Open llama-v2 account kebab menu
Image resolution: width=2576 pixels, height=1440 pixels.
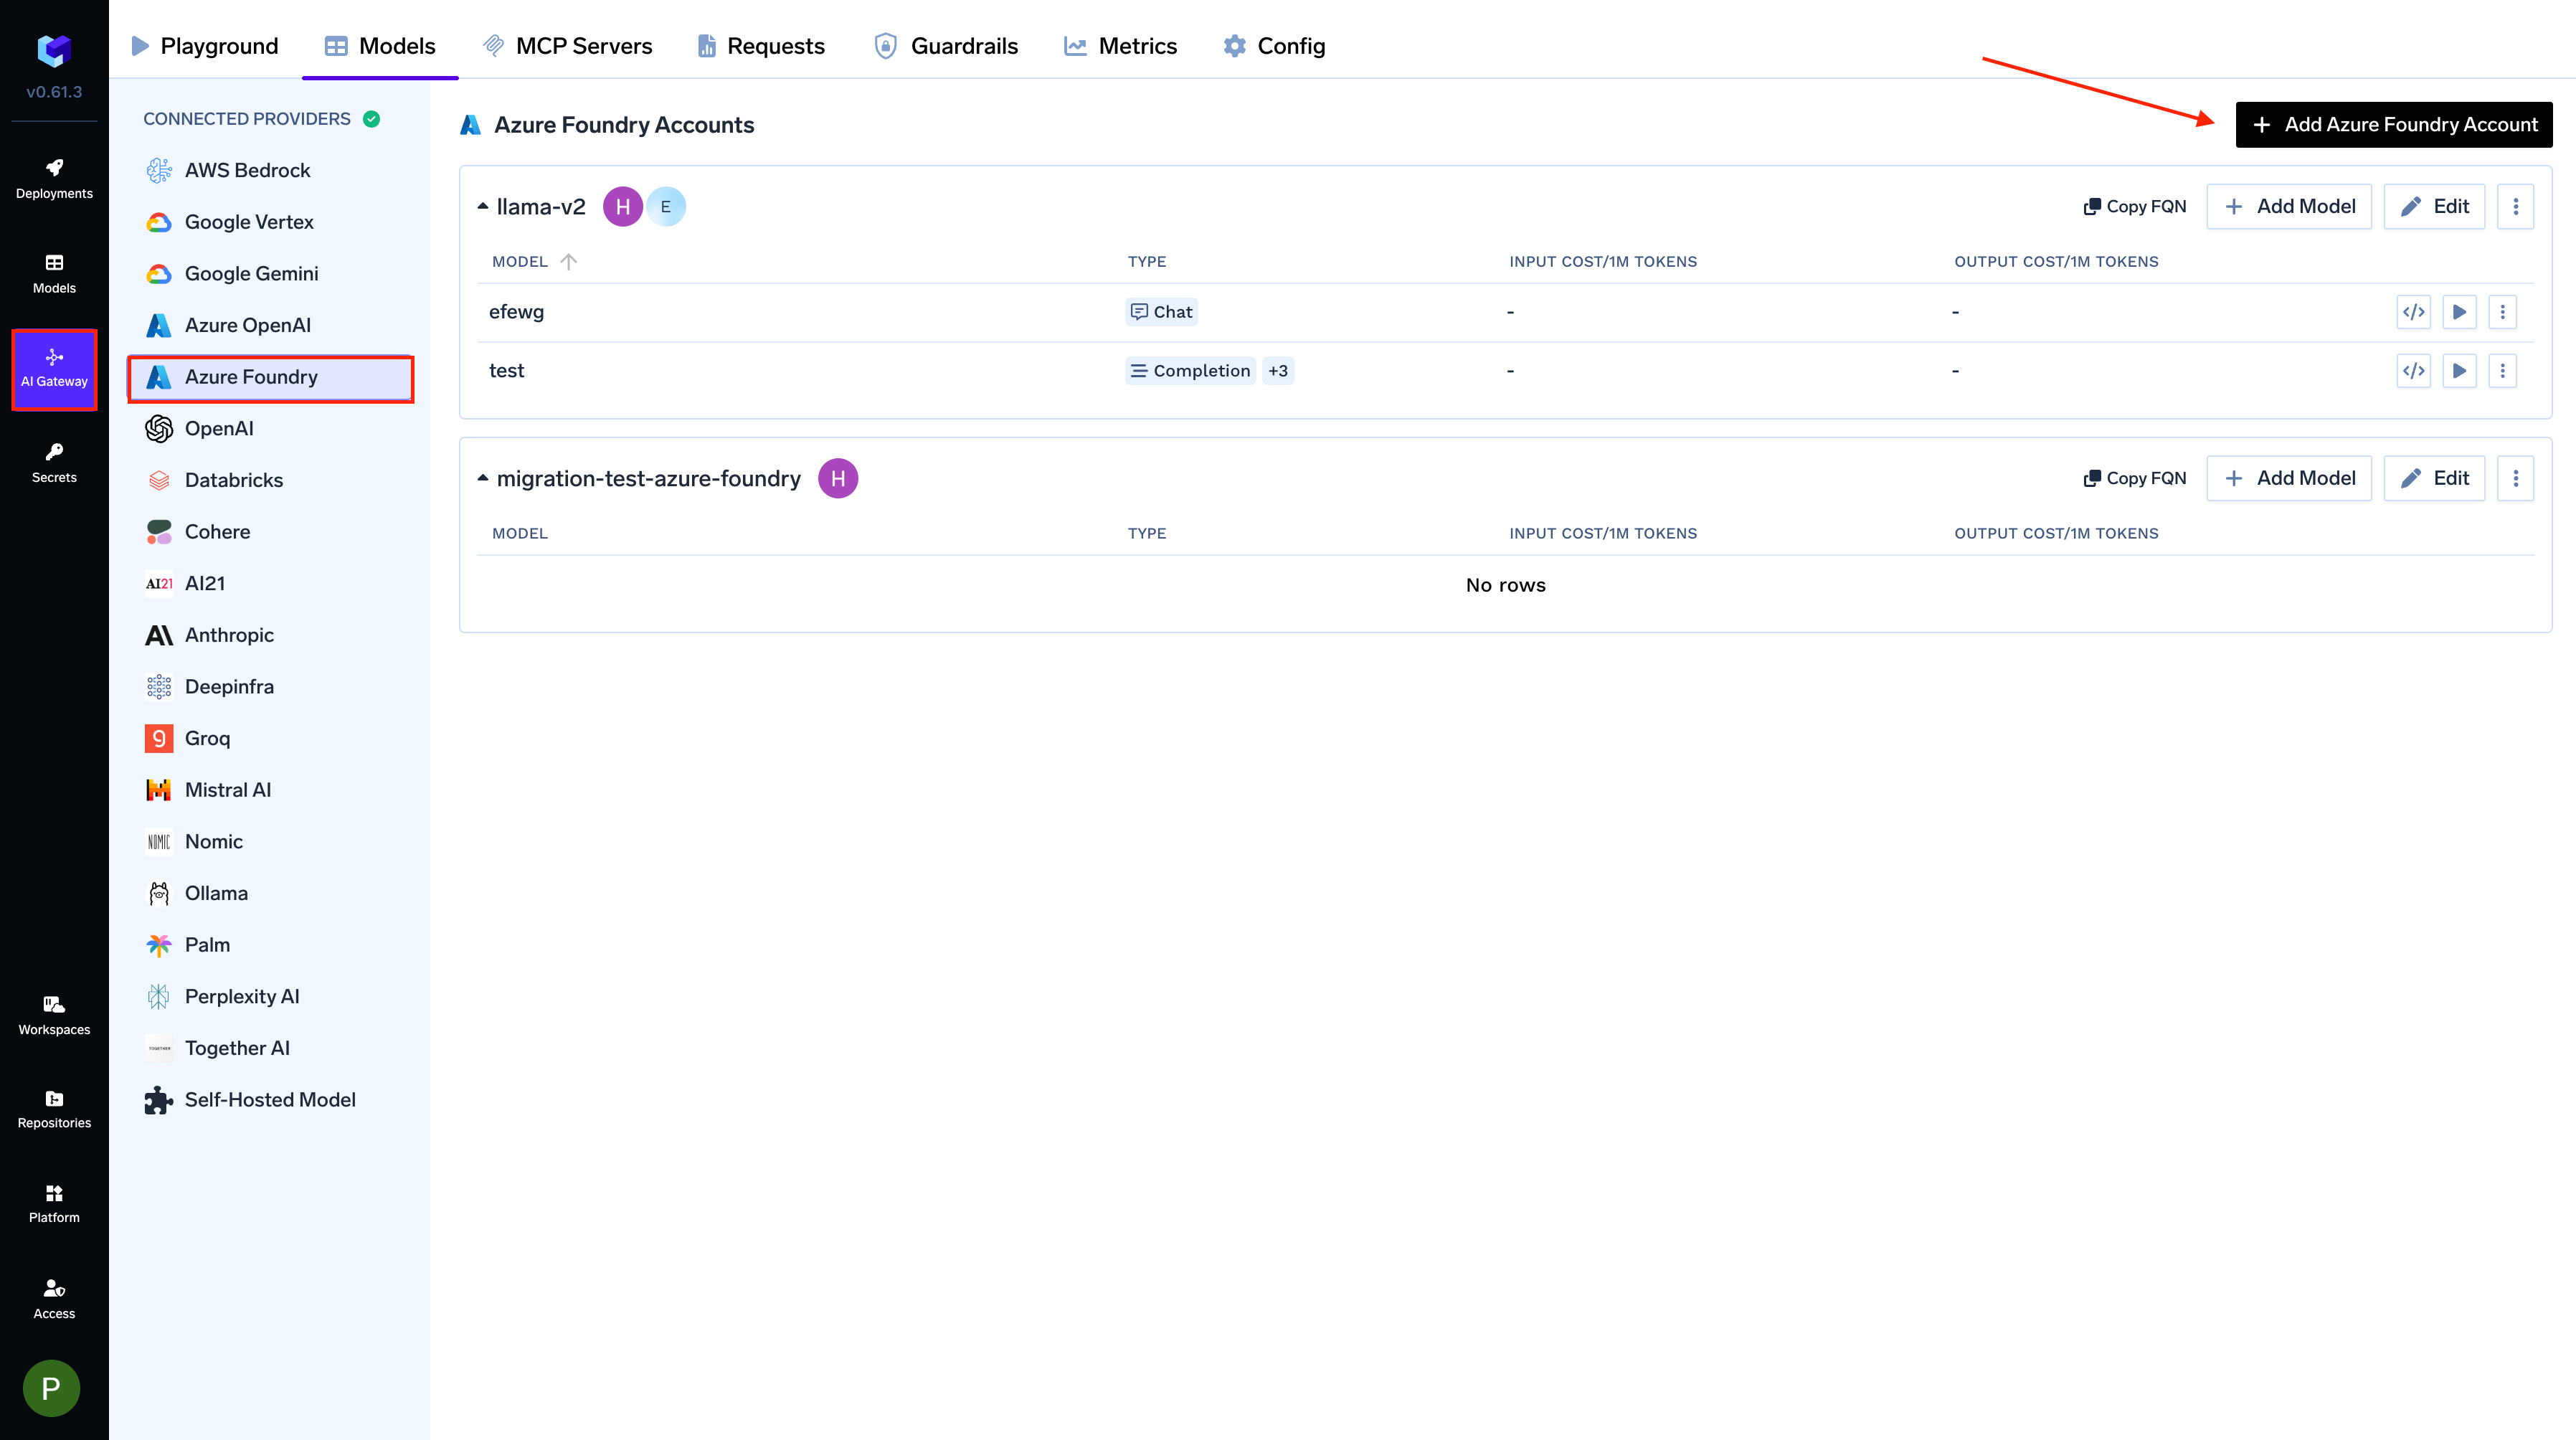point(2516,207)
